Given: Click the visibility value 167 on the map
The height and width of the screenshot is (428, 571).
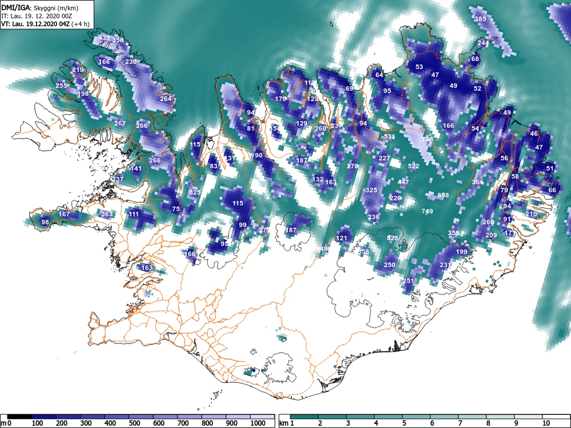Looking at the screenshot, I should coord(64,214).
